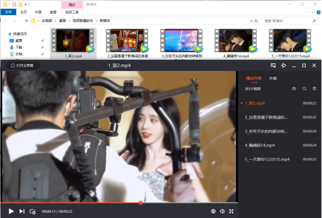Click 桌面 in the address breadcrumb
322x218 pixels.
[62, 20]
